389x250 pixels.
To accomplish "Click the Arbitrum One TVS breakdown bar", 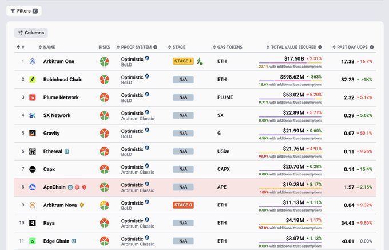I will (290, 63).
